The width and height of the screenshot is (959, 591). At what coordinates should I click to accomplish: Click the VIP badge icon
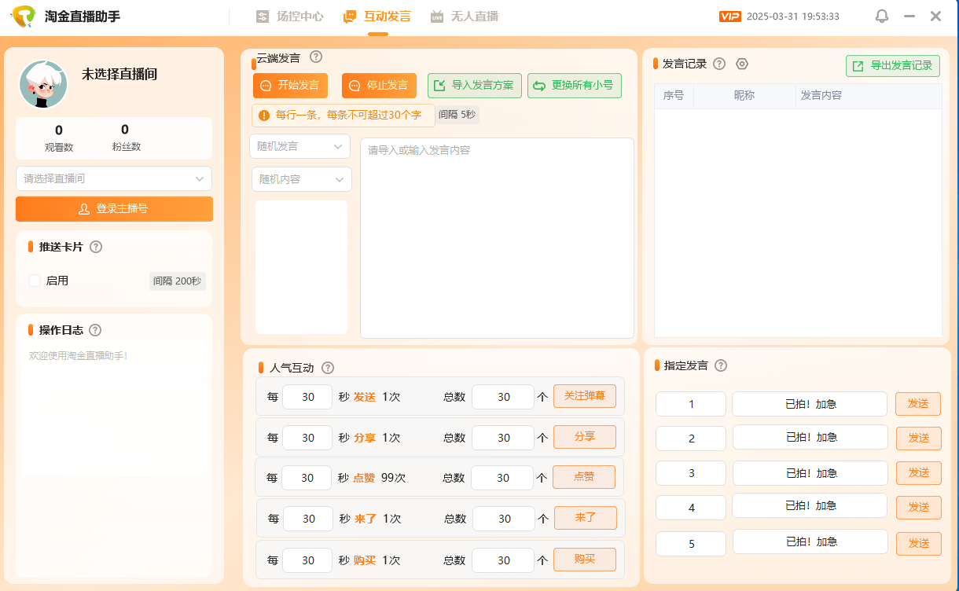click(730, 17)
